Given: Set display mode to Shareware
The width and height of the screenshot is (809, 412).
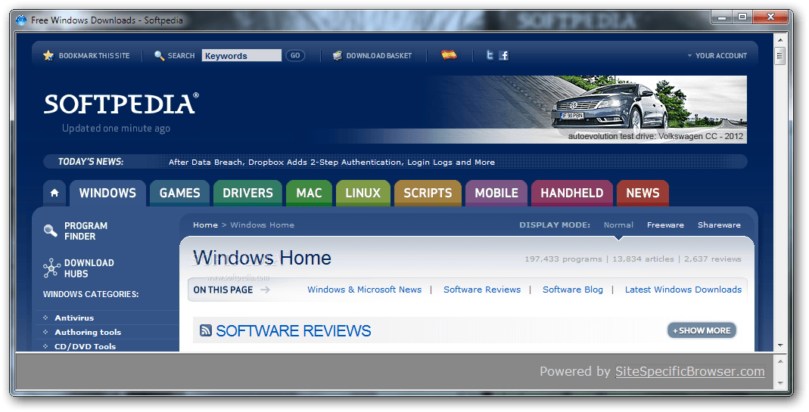Looking at the screenshot, I should (x=719, y=225).
